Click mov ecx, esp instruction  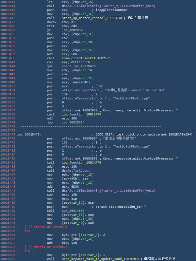point(62,199)
